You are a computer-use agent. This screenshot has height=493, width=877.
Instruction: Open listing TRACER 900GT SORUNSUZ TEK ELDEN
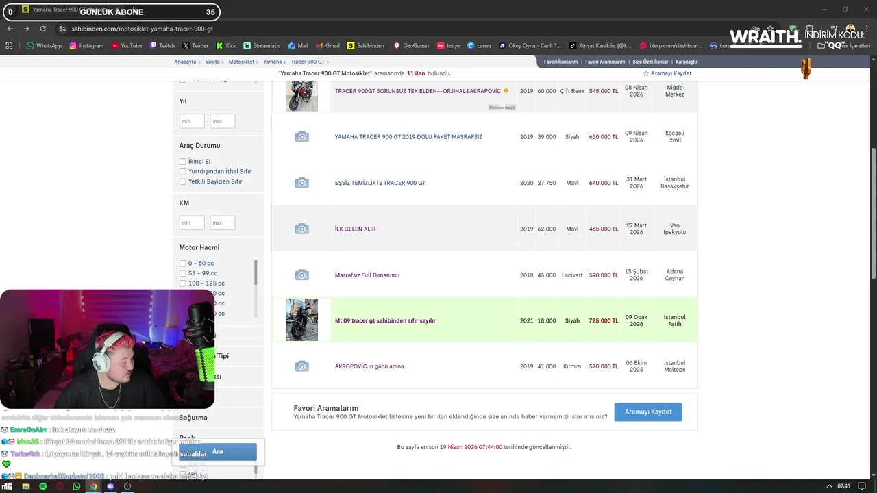tap(417, 91)
